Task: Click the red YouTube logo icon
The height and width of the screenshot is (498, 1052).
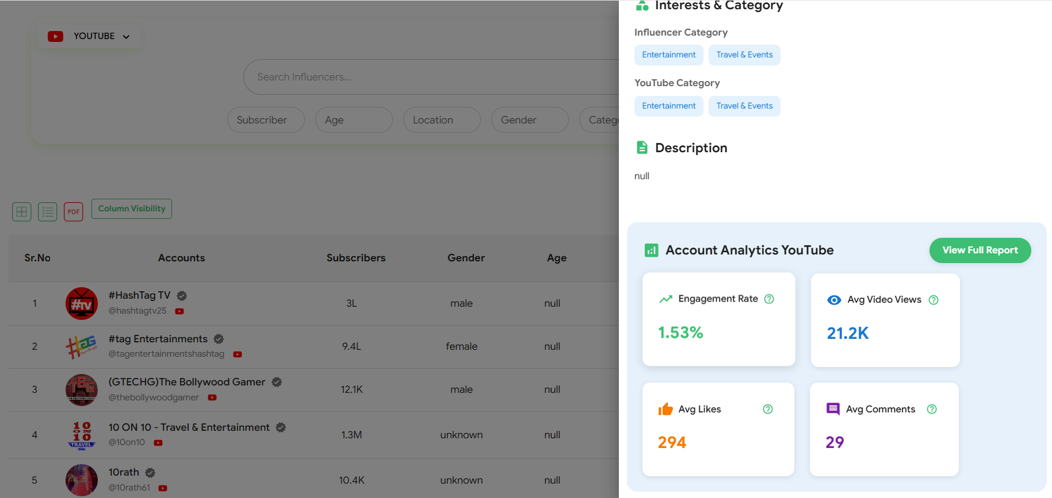Action: tap(55, 36)
